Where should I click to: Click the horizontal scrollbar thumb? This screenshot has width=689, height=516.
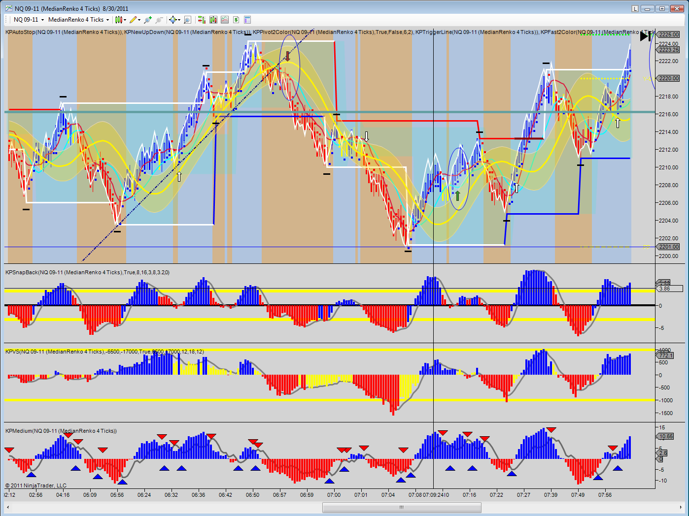[x=402, y=507]
